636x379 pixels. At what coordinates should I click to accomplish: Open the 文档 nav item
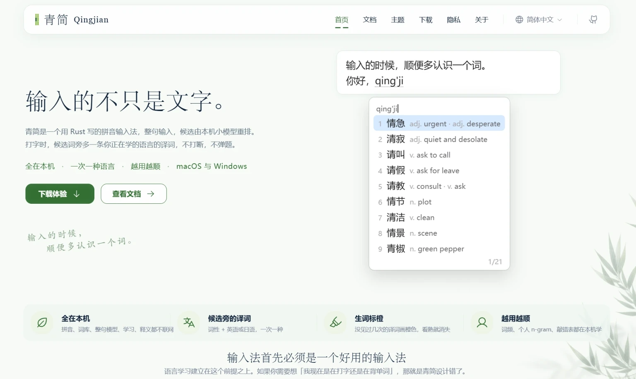click(x=370, y=20)
